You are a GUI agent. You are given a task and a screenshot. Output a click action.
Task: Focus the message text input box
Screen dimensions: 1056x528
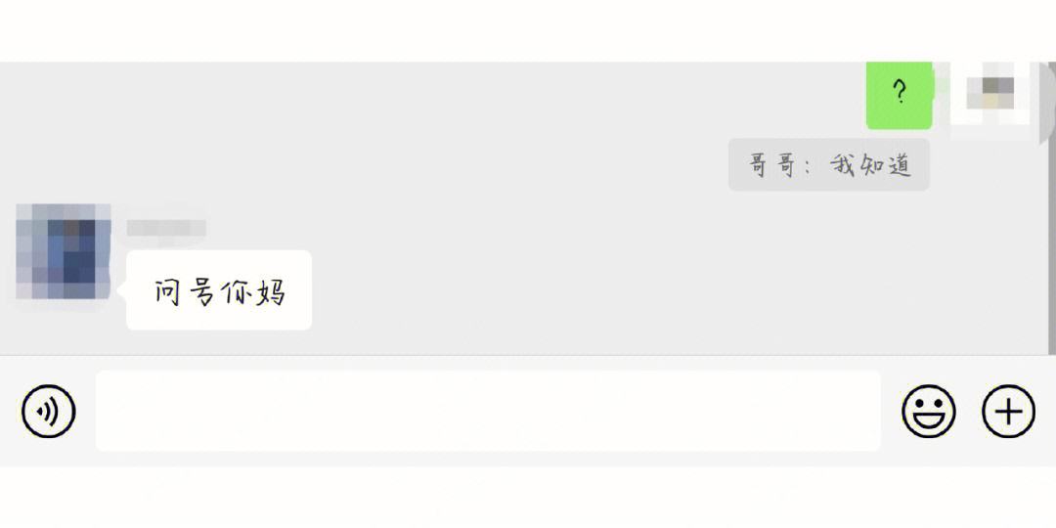tap(488, 411)
